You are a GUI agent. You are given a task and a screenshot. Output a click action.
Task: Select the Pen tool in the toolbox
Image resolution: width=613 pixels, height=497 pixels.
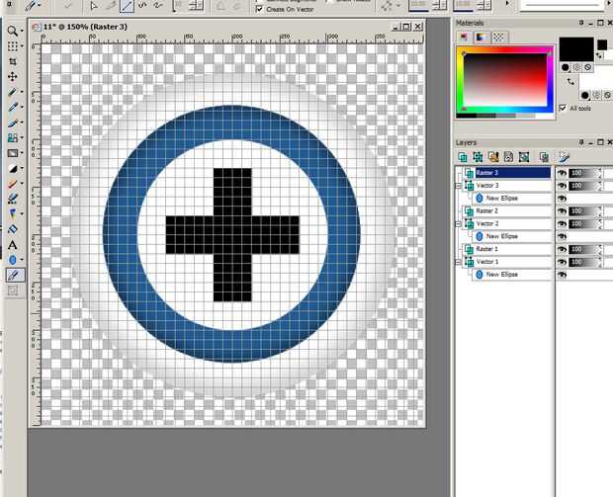point(15,275)
